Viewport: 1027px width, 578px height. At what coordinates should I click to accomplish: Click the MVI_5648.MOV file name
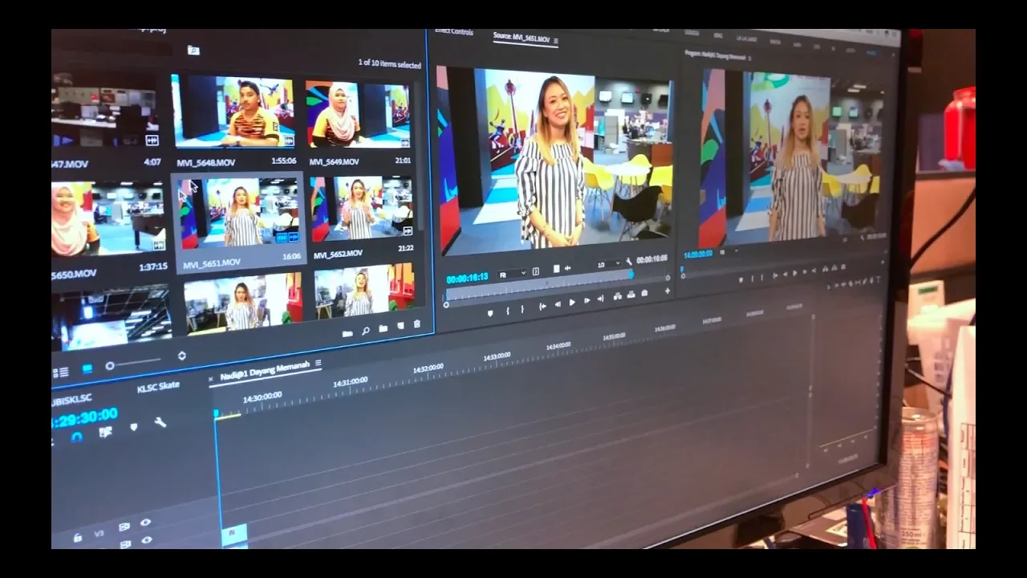coord(205,162)
